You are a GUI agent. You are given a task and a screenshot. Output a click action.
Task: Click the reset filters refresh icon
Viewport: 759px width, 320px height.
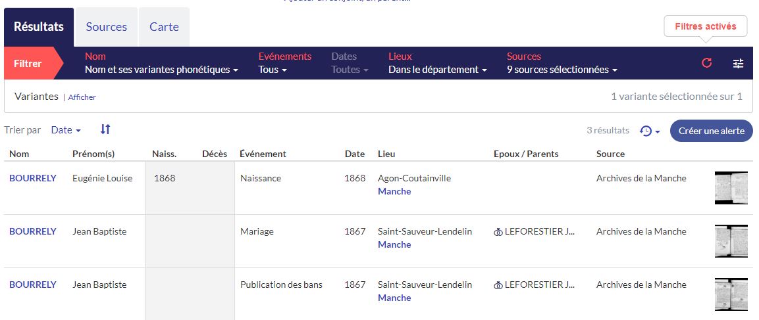[707, 63]
